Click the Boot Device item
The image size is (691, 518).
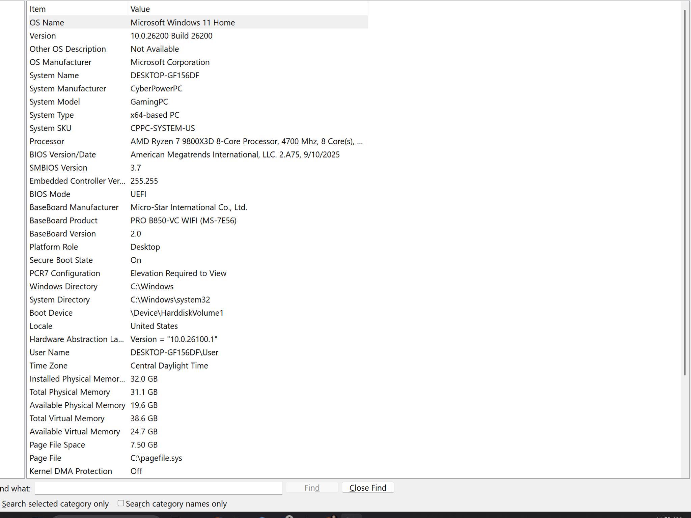51,313
